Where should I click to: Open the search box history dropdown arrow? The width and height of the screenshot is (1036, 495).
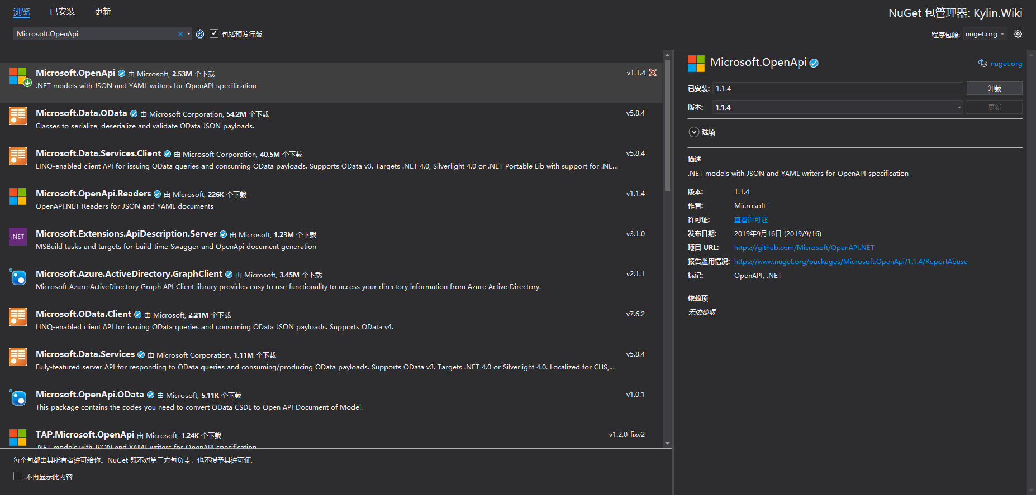(x=189, y=34)
